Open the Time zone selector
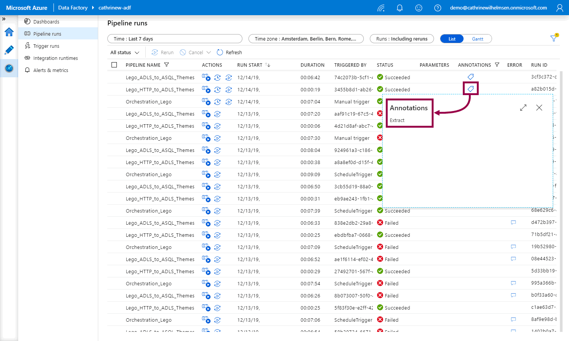 [306, 39]
